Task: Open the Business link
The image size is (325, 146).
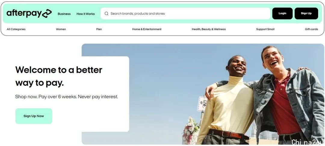Action: [x=64, y=14]
